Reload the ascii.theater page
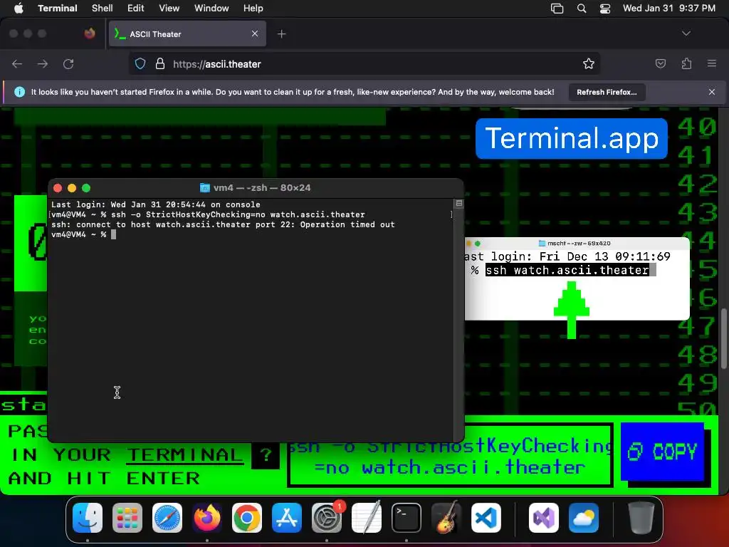729x547 pixels. pyautogui.click(x=68, y=63)
